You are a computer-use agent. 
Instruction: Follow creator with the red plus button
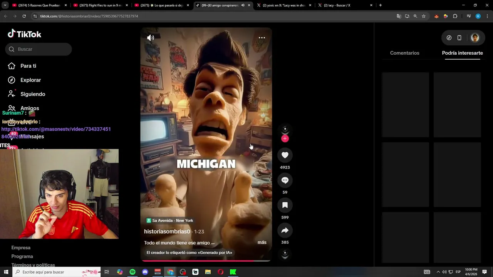[285, 138]
